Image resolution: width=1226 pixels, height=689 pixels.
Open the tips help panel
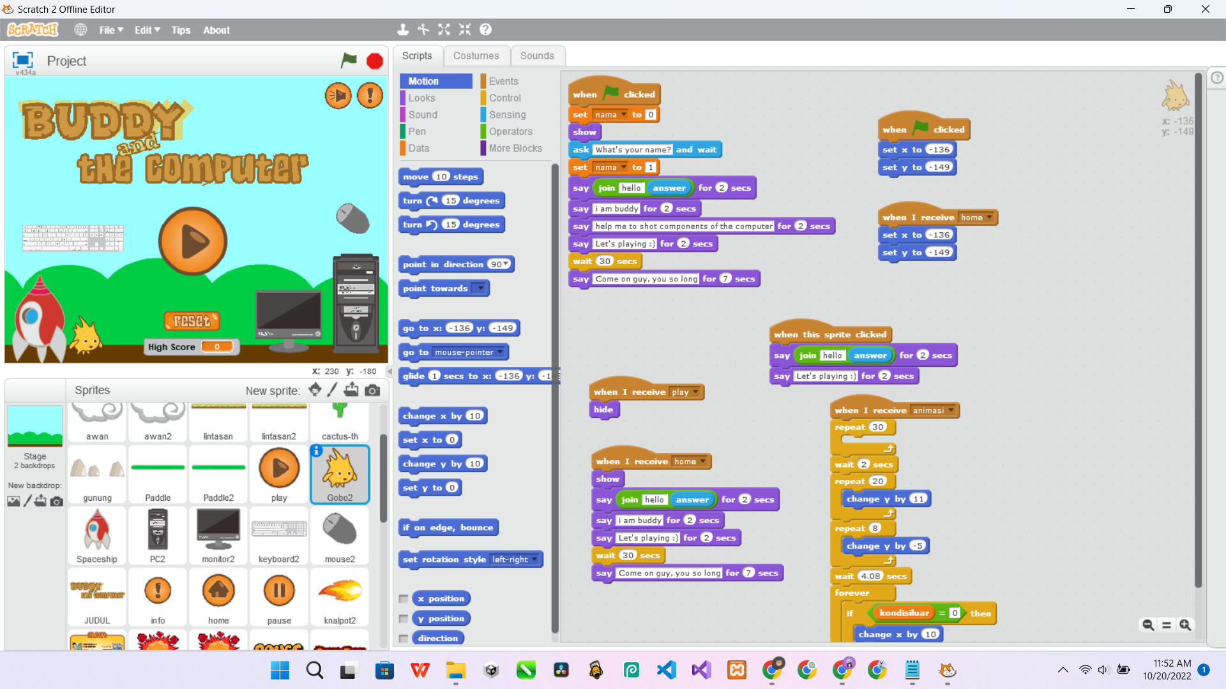point(1217,77)
